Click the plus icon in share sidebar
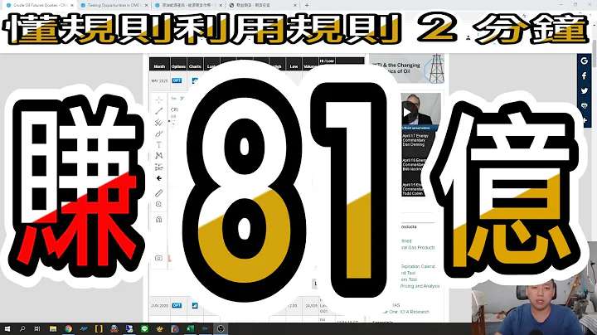The height and width of the screenshot is (335, 597). pyautogui.click(x=585, y=120)
